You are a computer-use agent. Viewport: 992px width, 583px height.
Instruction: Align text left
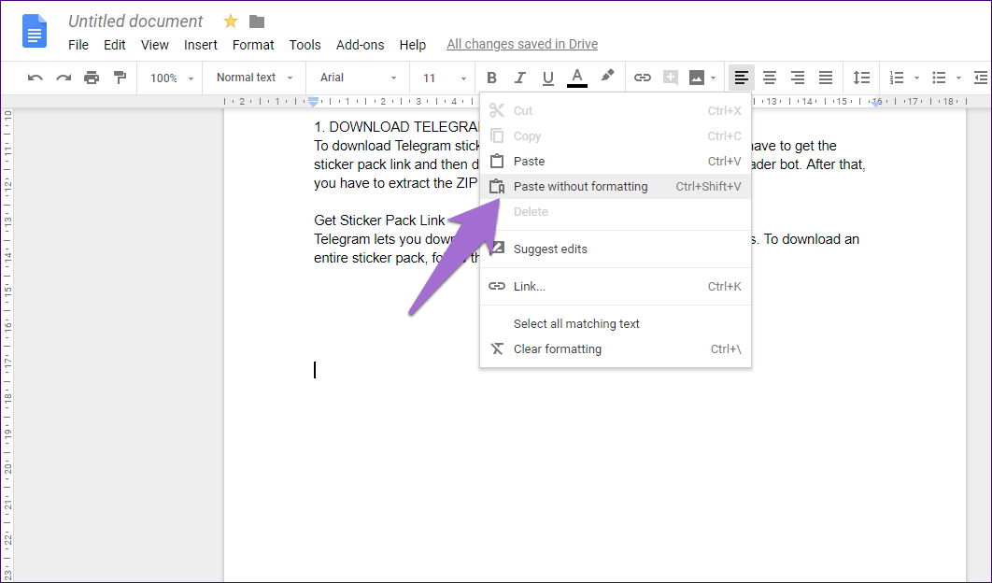click(x=741, y=78)
